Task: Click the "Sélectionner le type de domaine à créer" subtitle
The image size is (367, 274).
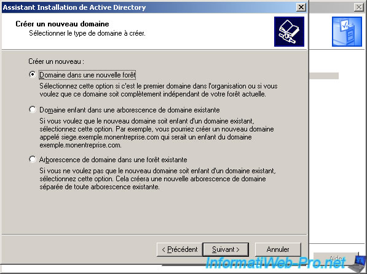Action: tap(87, 33)
